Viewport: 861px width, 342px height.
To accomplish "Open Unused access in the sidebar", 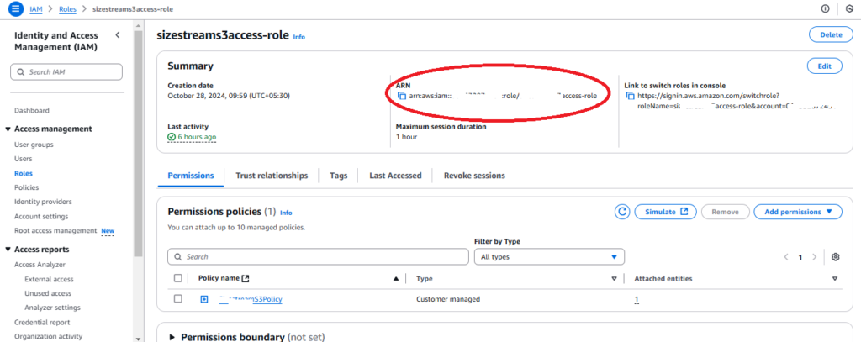I will click(x=48, y=293).
